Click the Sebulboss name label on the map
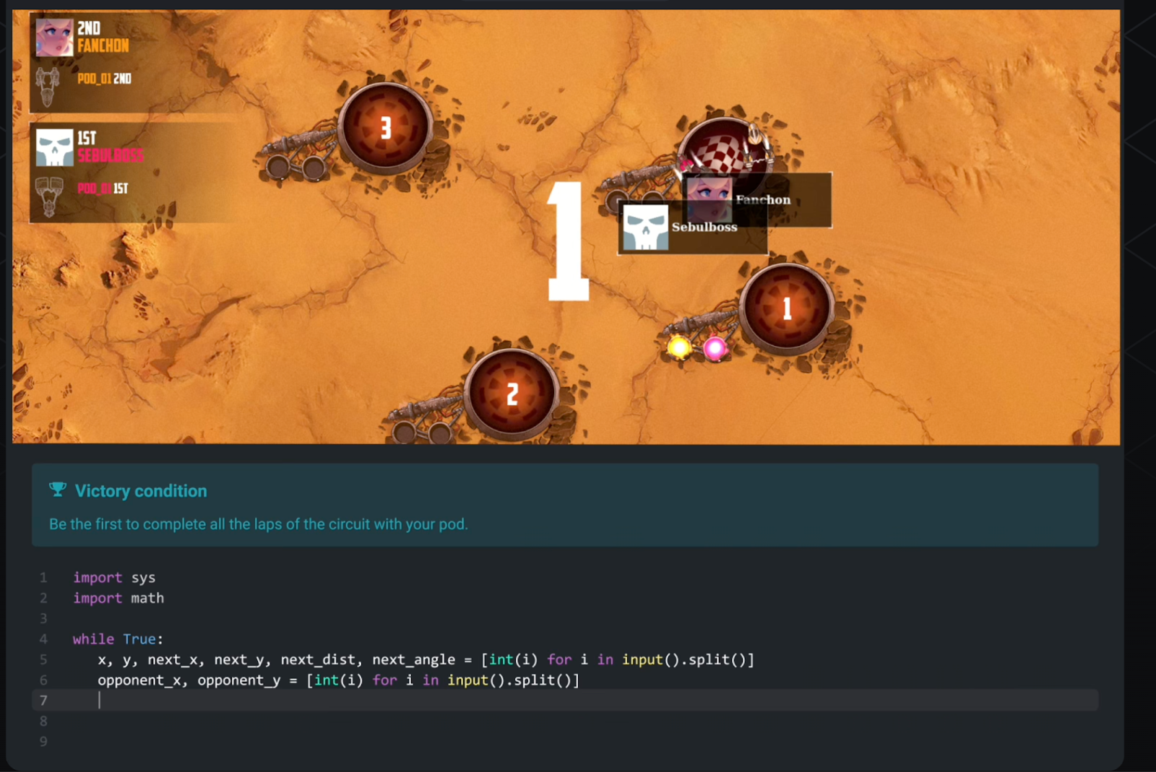The image size is (1156, 772). 704,226
